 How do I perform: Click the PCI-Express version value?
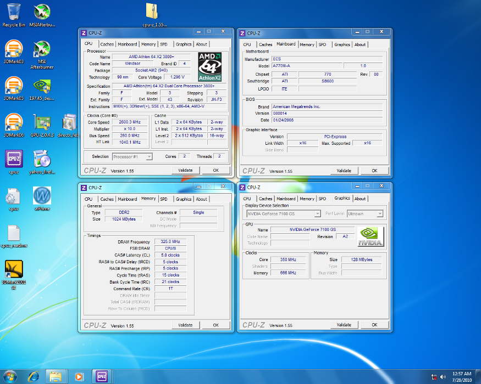pyautogui.click(x=335, y=137)
